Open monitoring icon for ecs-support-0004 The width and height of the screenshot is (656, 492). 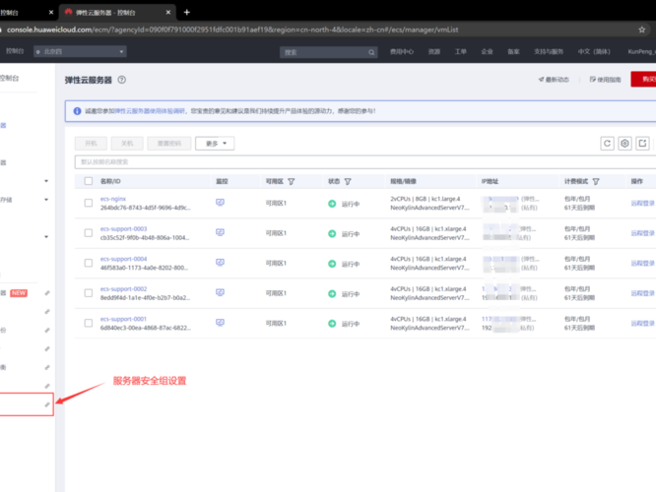click(220, 263)
